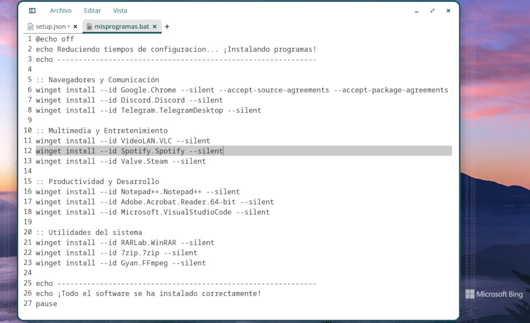This screenshot has height=323, width=530.
Task: Click the Gyan.FFmpeg install line
Action: pos(121,263)
